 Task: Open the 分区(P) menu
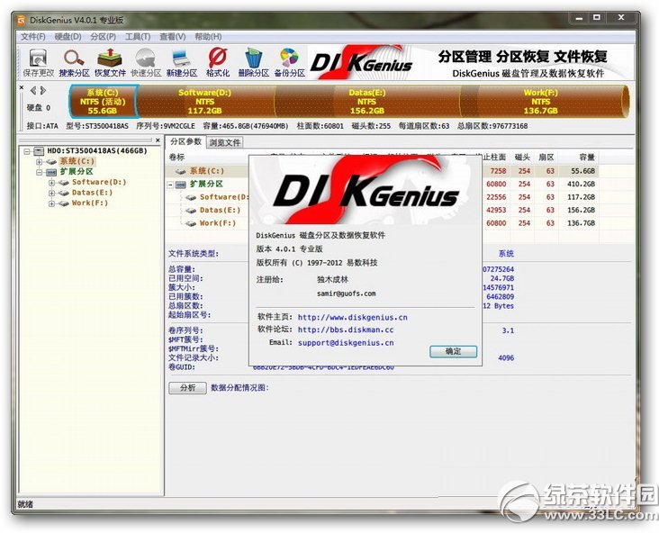[x=103, y=37]
